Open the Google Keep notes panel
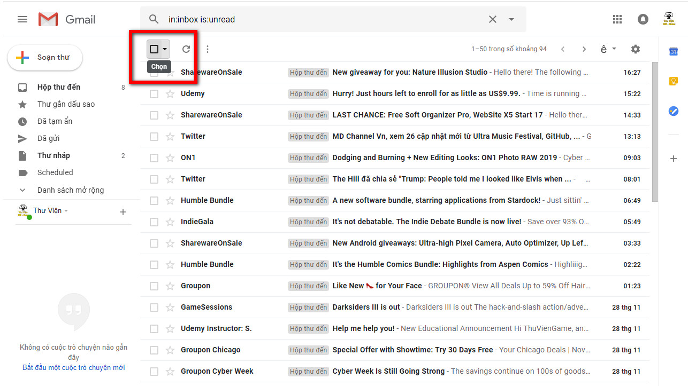688x386 pixels. [673, 81]
